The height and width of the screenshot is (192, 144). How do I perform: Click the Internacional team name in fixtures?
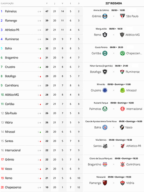[134, 109]
